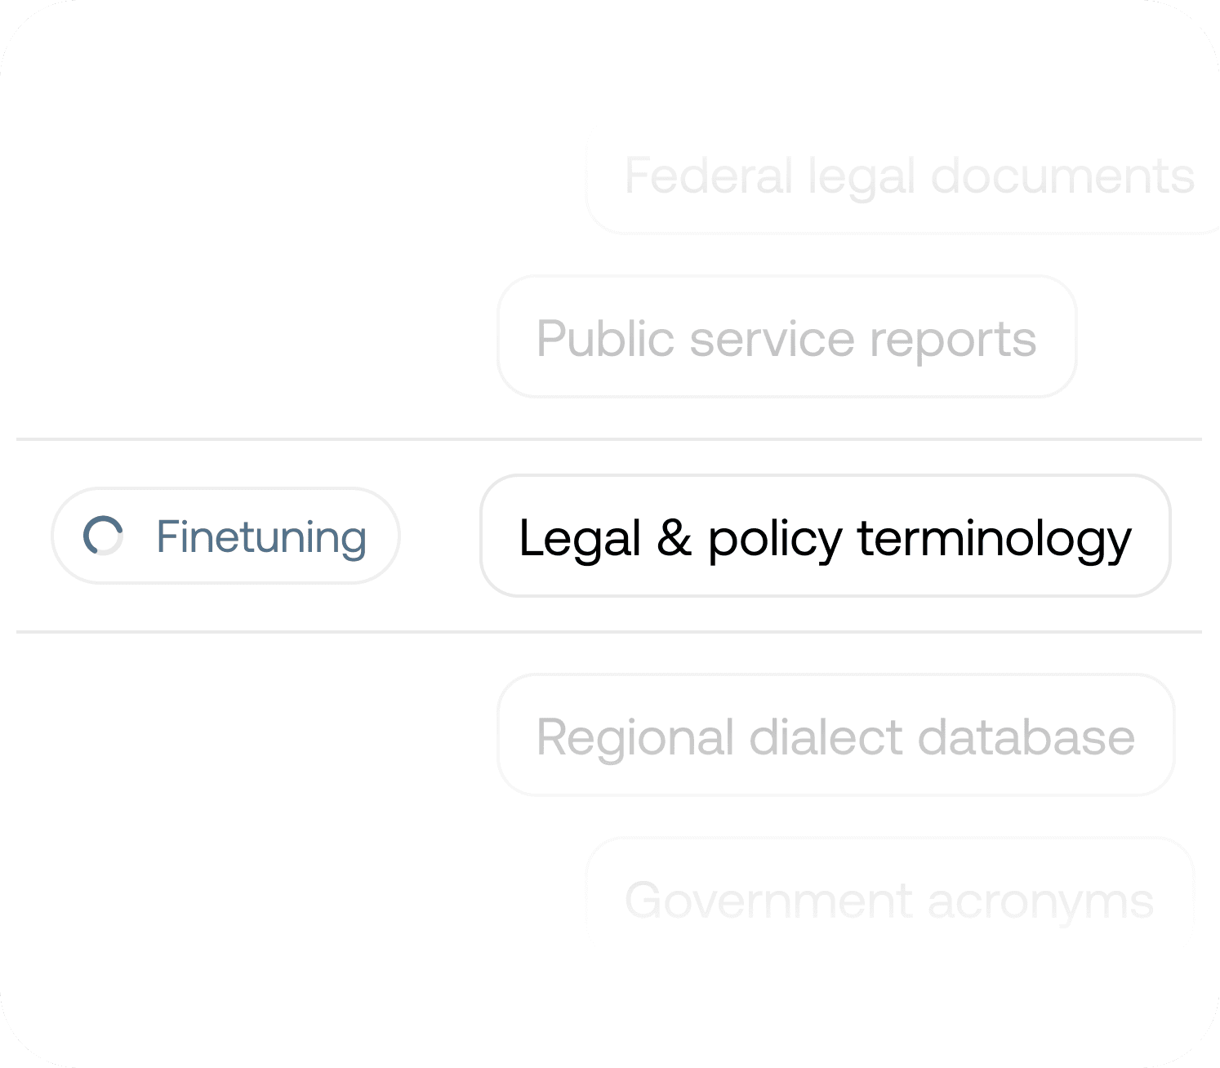Click the "Public service reports" text label
The image size is (1220, 1068).
pos(786,339)
